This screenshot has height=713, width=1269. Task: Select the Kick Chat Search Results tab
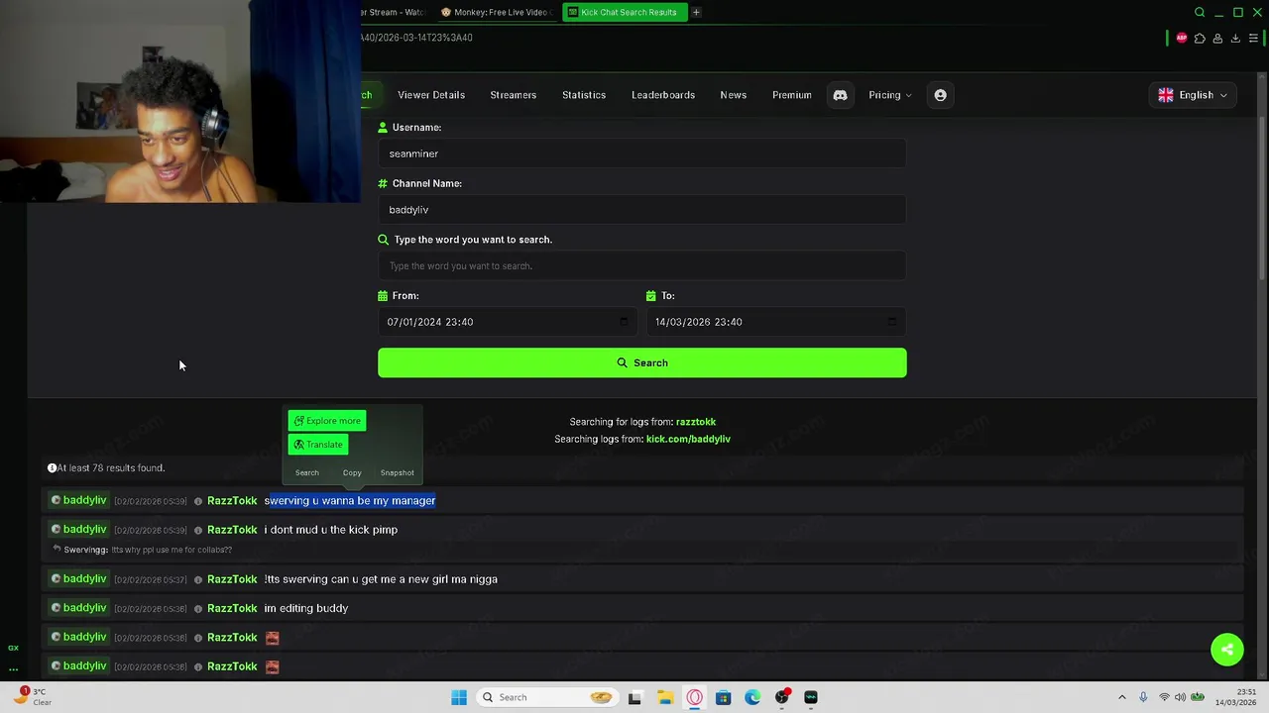point(625,12)
